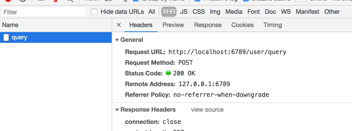Filter requests by WS type
Screen dimensions: 352x131
(x=286, y=12)
